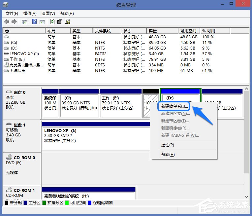Sort by the % 可用 column header
This screenshot has width=252, height=216.
[215, 31]
